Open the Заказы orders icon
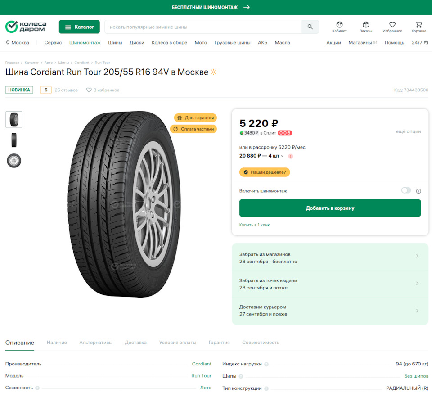 tap(366, 27)
